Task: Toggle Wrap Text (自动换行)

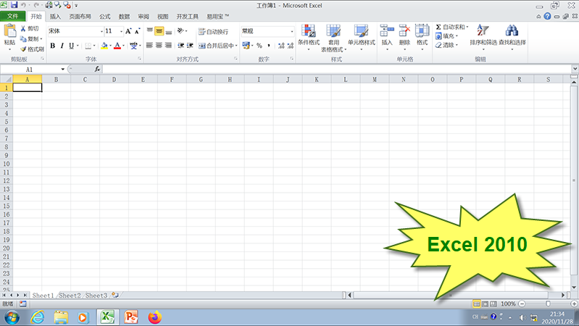Action: 214,31
